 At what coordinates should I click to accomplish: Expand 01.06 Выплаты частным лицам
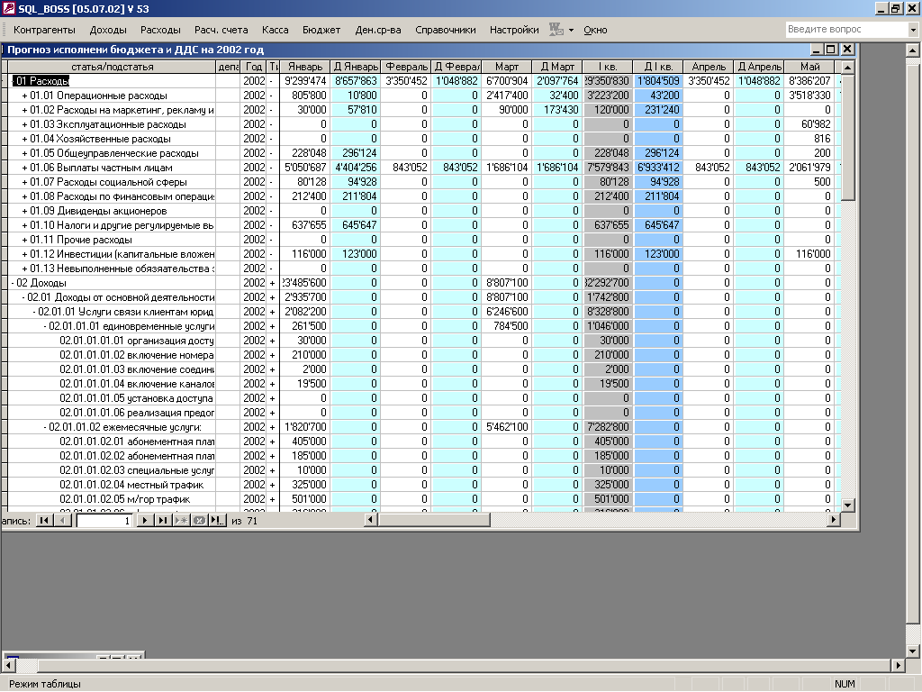[24, 168]
